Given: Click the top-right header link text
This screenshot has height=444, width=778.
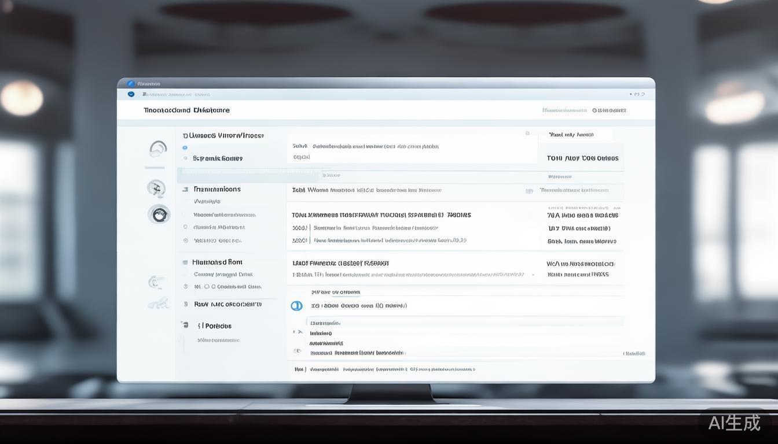Looking at the screenshot, I should point(584,110).
